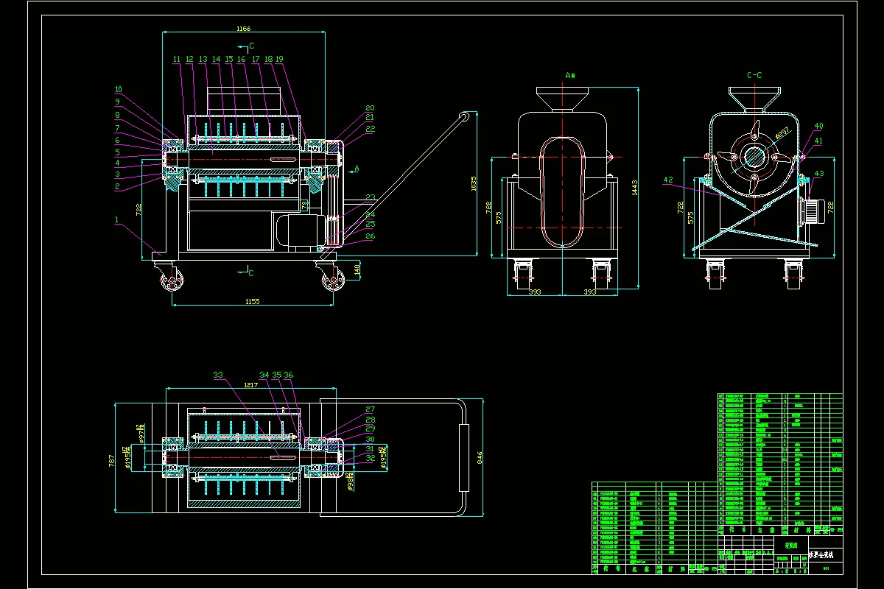Pick part callout number 19
The image size is (884, 589).
click(279, 59)
